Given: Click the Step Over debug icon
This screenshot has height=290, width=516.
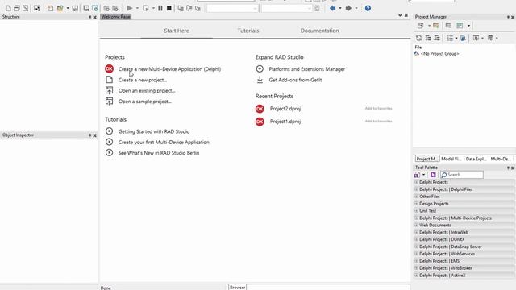Looking at the screenshot, I should [189, 8].
